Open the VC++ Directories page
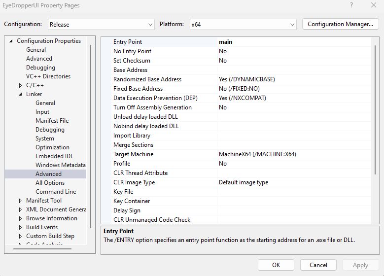Image resolution: width=384 pixels, height=276 pixels. pos(48,76)
